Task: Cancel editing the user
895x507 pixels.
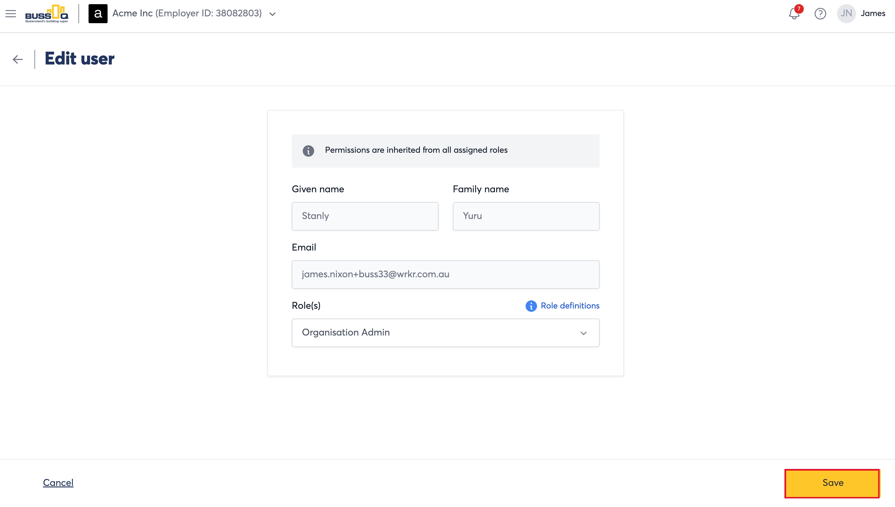Action: click(58, 482)
